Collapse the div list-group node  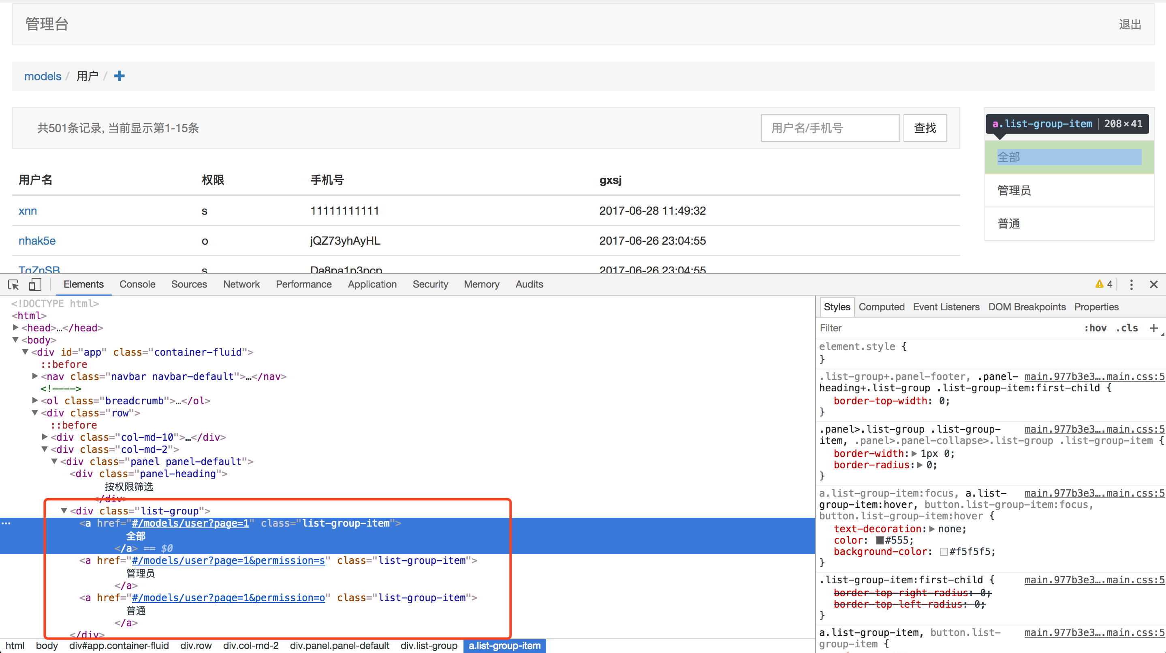pos(64,511)
